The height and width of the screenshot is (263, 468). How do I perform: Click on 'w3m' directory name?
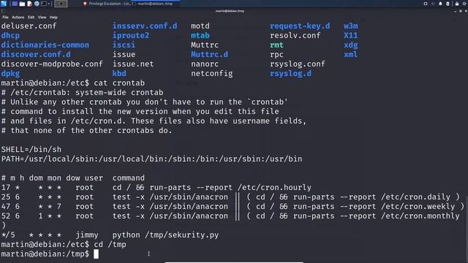click(351, 26)
